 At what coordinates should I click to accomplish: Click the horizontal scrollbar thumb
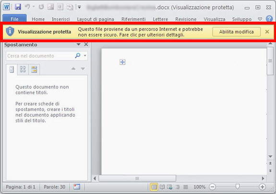(137, 178)
